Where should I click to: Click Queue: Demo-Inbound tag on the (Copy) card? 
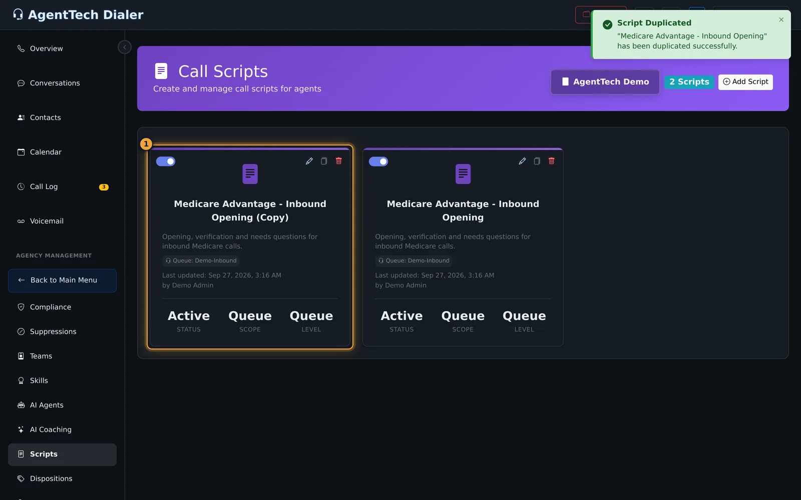[x=201, y=260]
